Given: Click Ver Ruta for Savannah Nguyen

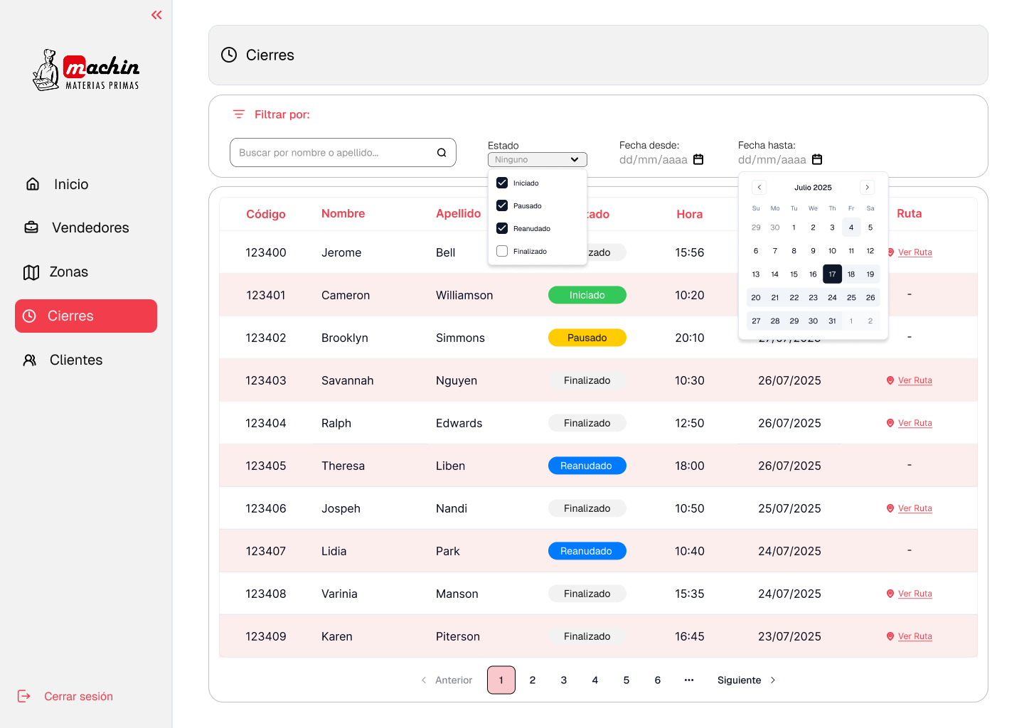Looking at the screenshot, I should 914,380.
